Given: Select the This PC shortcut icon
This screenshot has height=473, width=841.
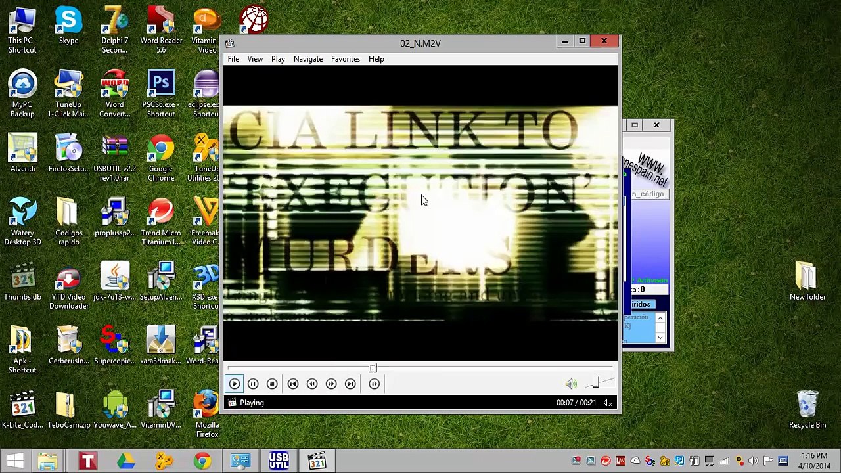Looking at the screenshot, I should [22, 30].
